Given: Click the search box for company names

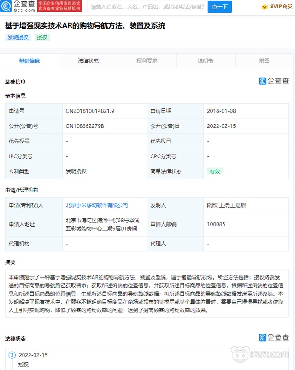Looking at the screenshot, I should [147, 7].
